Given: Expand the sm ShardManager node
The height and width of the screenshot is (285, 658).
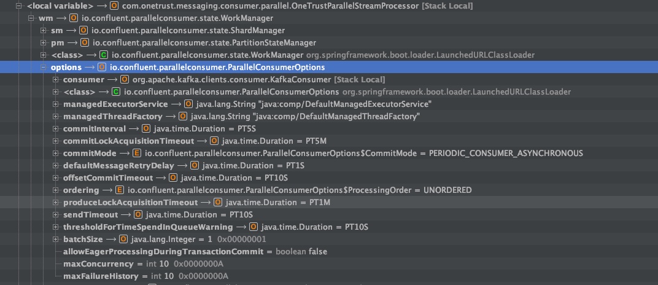Looking at the screenshot, I should click(43, 31).
